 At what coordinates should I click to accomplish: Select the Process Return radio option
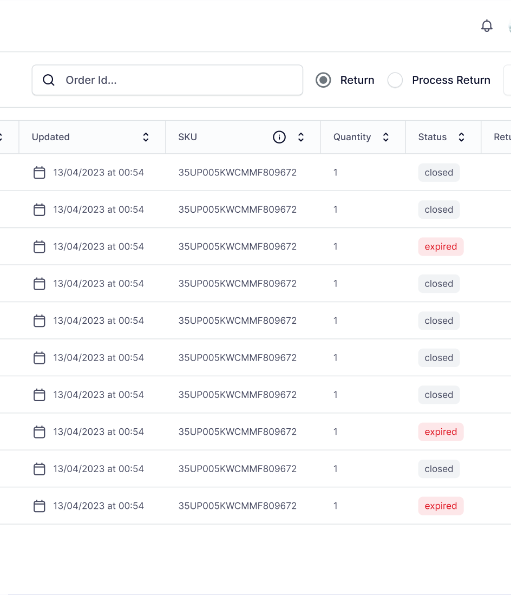coord(395,80)
